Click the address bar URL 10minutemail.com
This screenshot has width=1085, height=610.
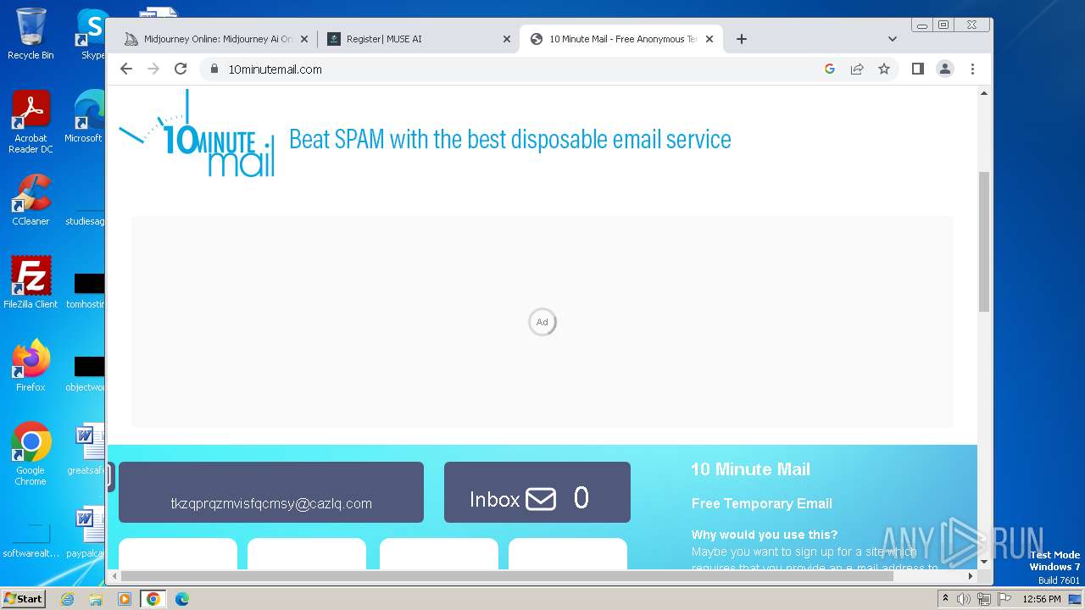(x=275, y=69)
